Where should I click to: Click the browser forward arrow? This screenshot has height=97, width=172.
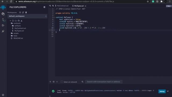(x=7, y=1)
